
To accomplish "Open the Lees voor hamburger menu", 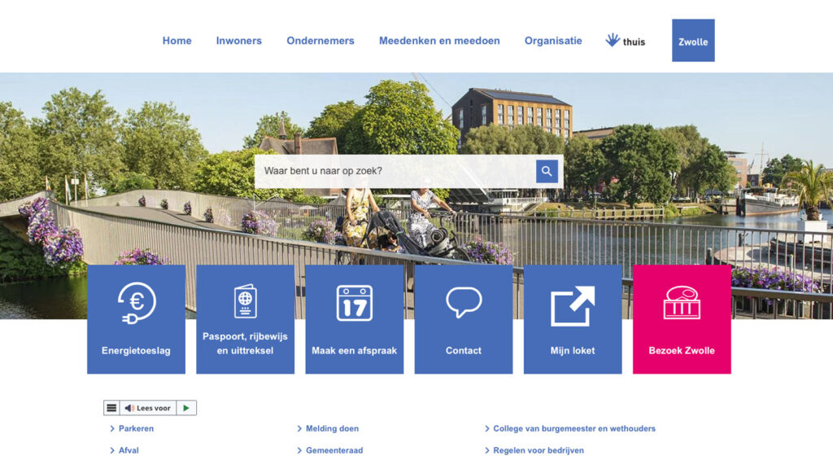I will point(111,408).
